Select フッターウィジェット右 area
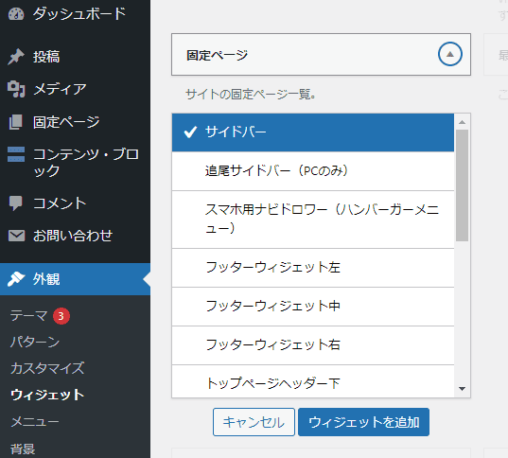The width and height of the screenshot is (508, 458). 313,344
